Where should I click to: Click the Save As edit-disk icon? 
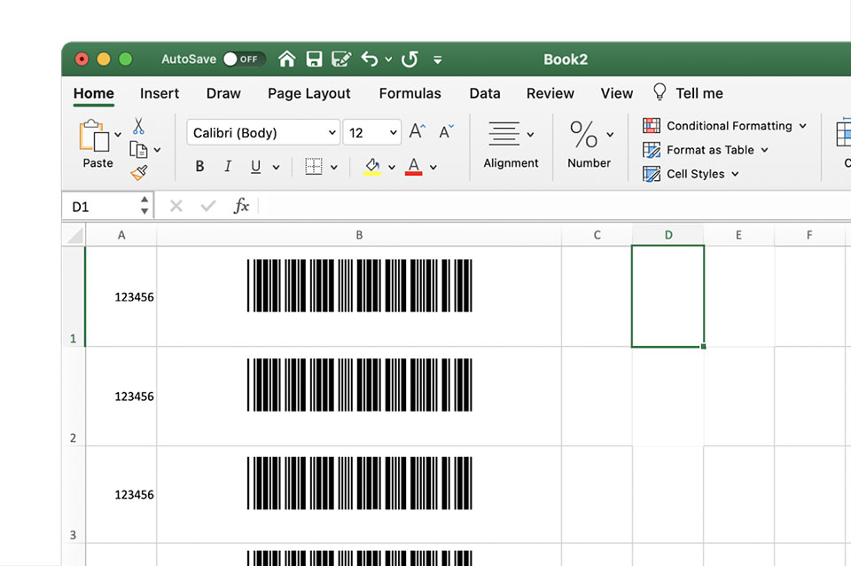coord(341,59)
